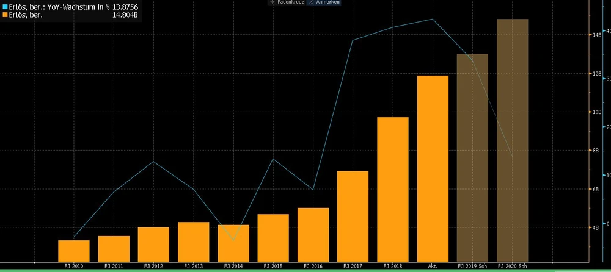Viewport: 611px width, 272px height.
Task: Click the FJ 2010 revenue bar
Action: [x=74, y=251]
